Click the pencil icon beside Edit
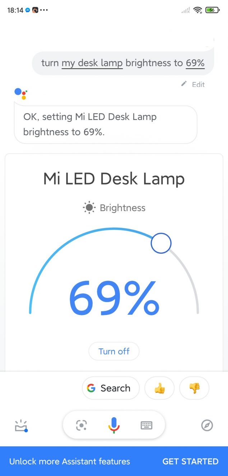Screen dimensions: 228x476 coord(184,84)
